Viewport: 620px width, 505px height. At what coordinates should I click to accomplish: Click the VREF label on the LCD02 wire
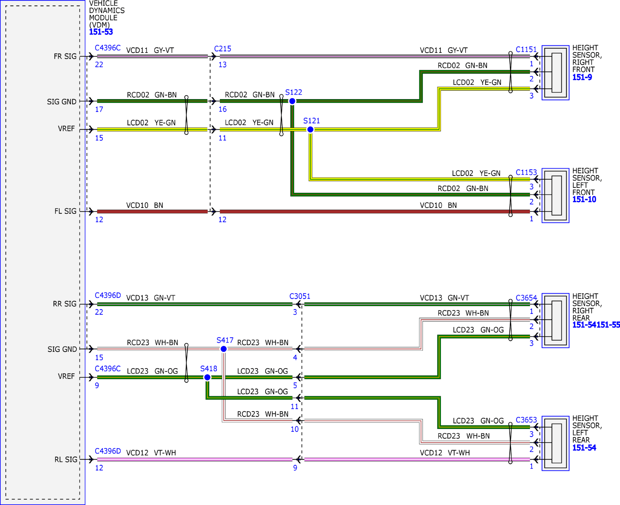coord(66,129)
